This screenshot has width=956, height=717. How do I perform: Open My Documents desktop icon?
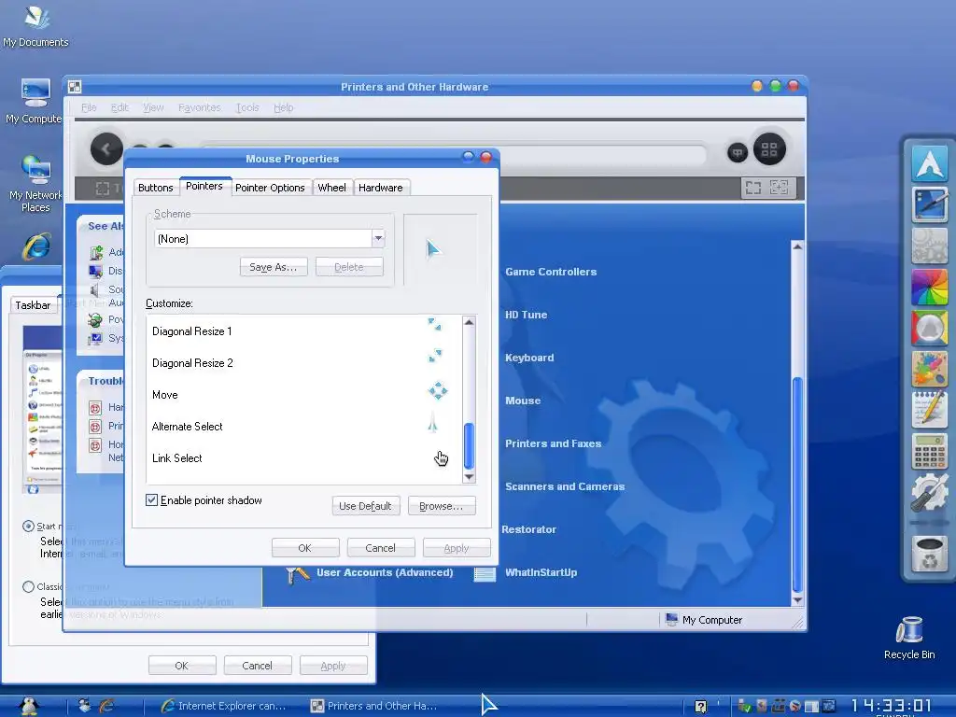pos(35,25)
